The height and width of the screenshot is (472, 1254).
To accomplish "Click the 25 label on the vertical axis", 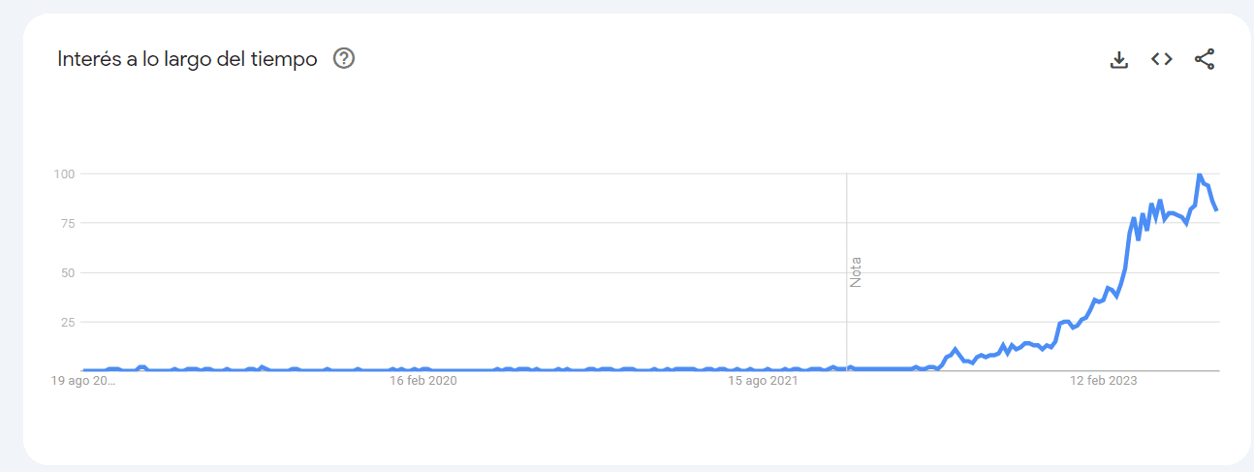I will click(67, 322).
